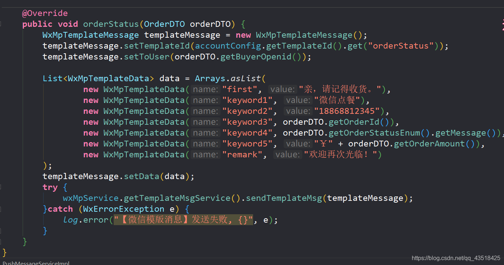This screenshot has height=265, width=504.
Task: Click the highlighted "【微信模版消息】发送失败, {}" string
Action: 183,220
